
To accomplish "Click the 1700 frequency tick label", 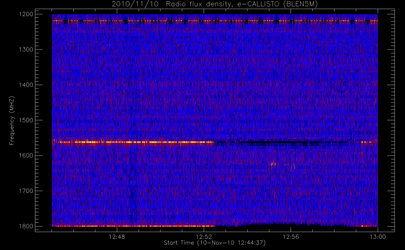I will (26, 191).
